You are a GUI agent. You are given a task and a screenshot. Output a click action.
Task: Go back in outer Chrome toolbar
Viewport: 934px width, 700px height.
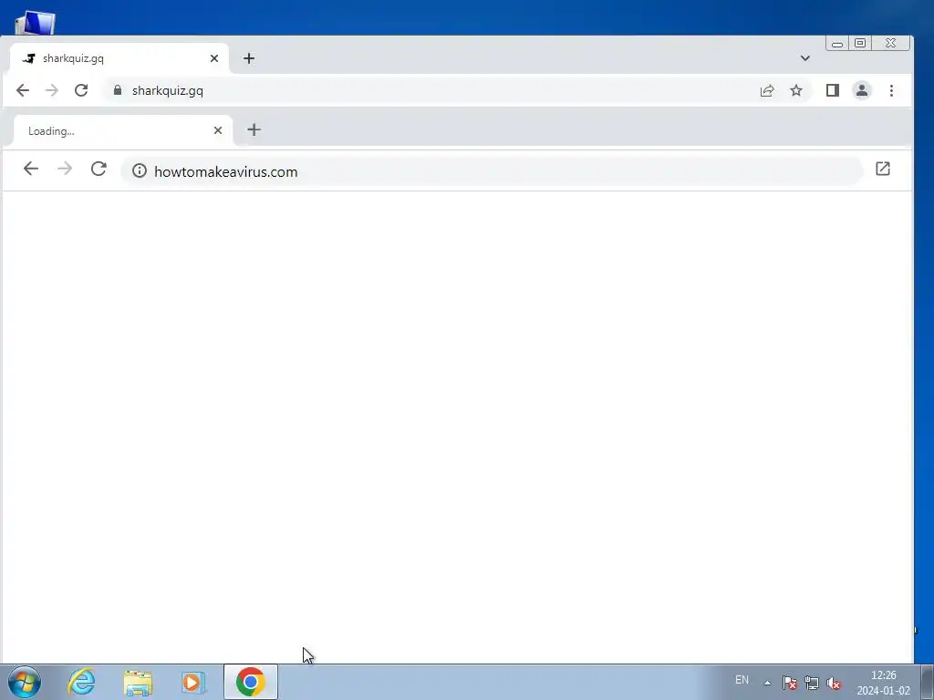point(23,90)
